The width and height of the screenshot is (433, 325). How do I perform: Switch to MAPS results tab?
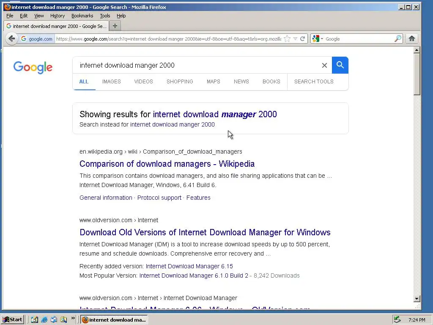coord(214,82)
